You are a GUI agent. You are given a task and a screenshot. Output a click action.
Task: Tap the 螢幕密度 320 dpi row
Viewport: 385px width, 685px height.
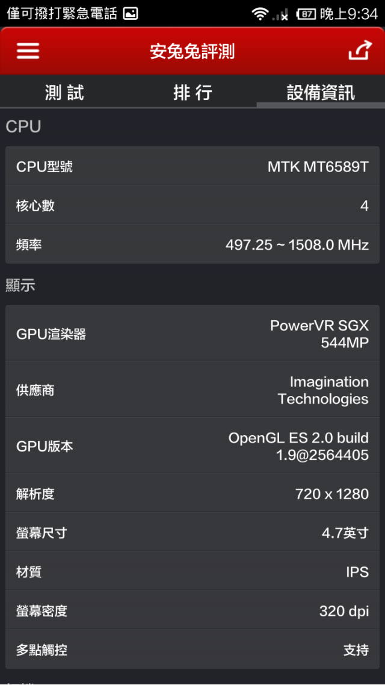192,610
